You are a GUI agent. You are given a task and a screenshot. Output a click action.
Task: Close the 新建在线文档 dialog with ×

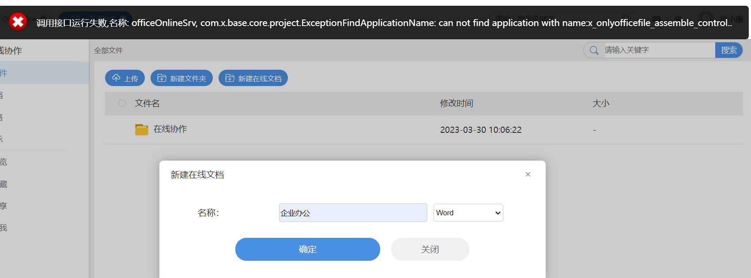pos(528,174)
